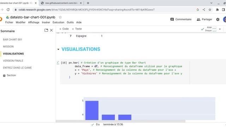Click the horizontal scrollbar below the chart
Image resolution: width=226 pixels, height=127 pixels.
pos(120,121)
